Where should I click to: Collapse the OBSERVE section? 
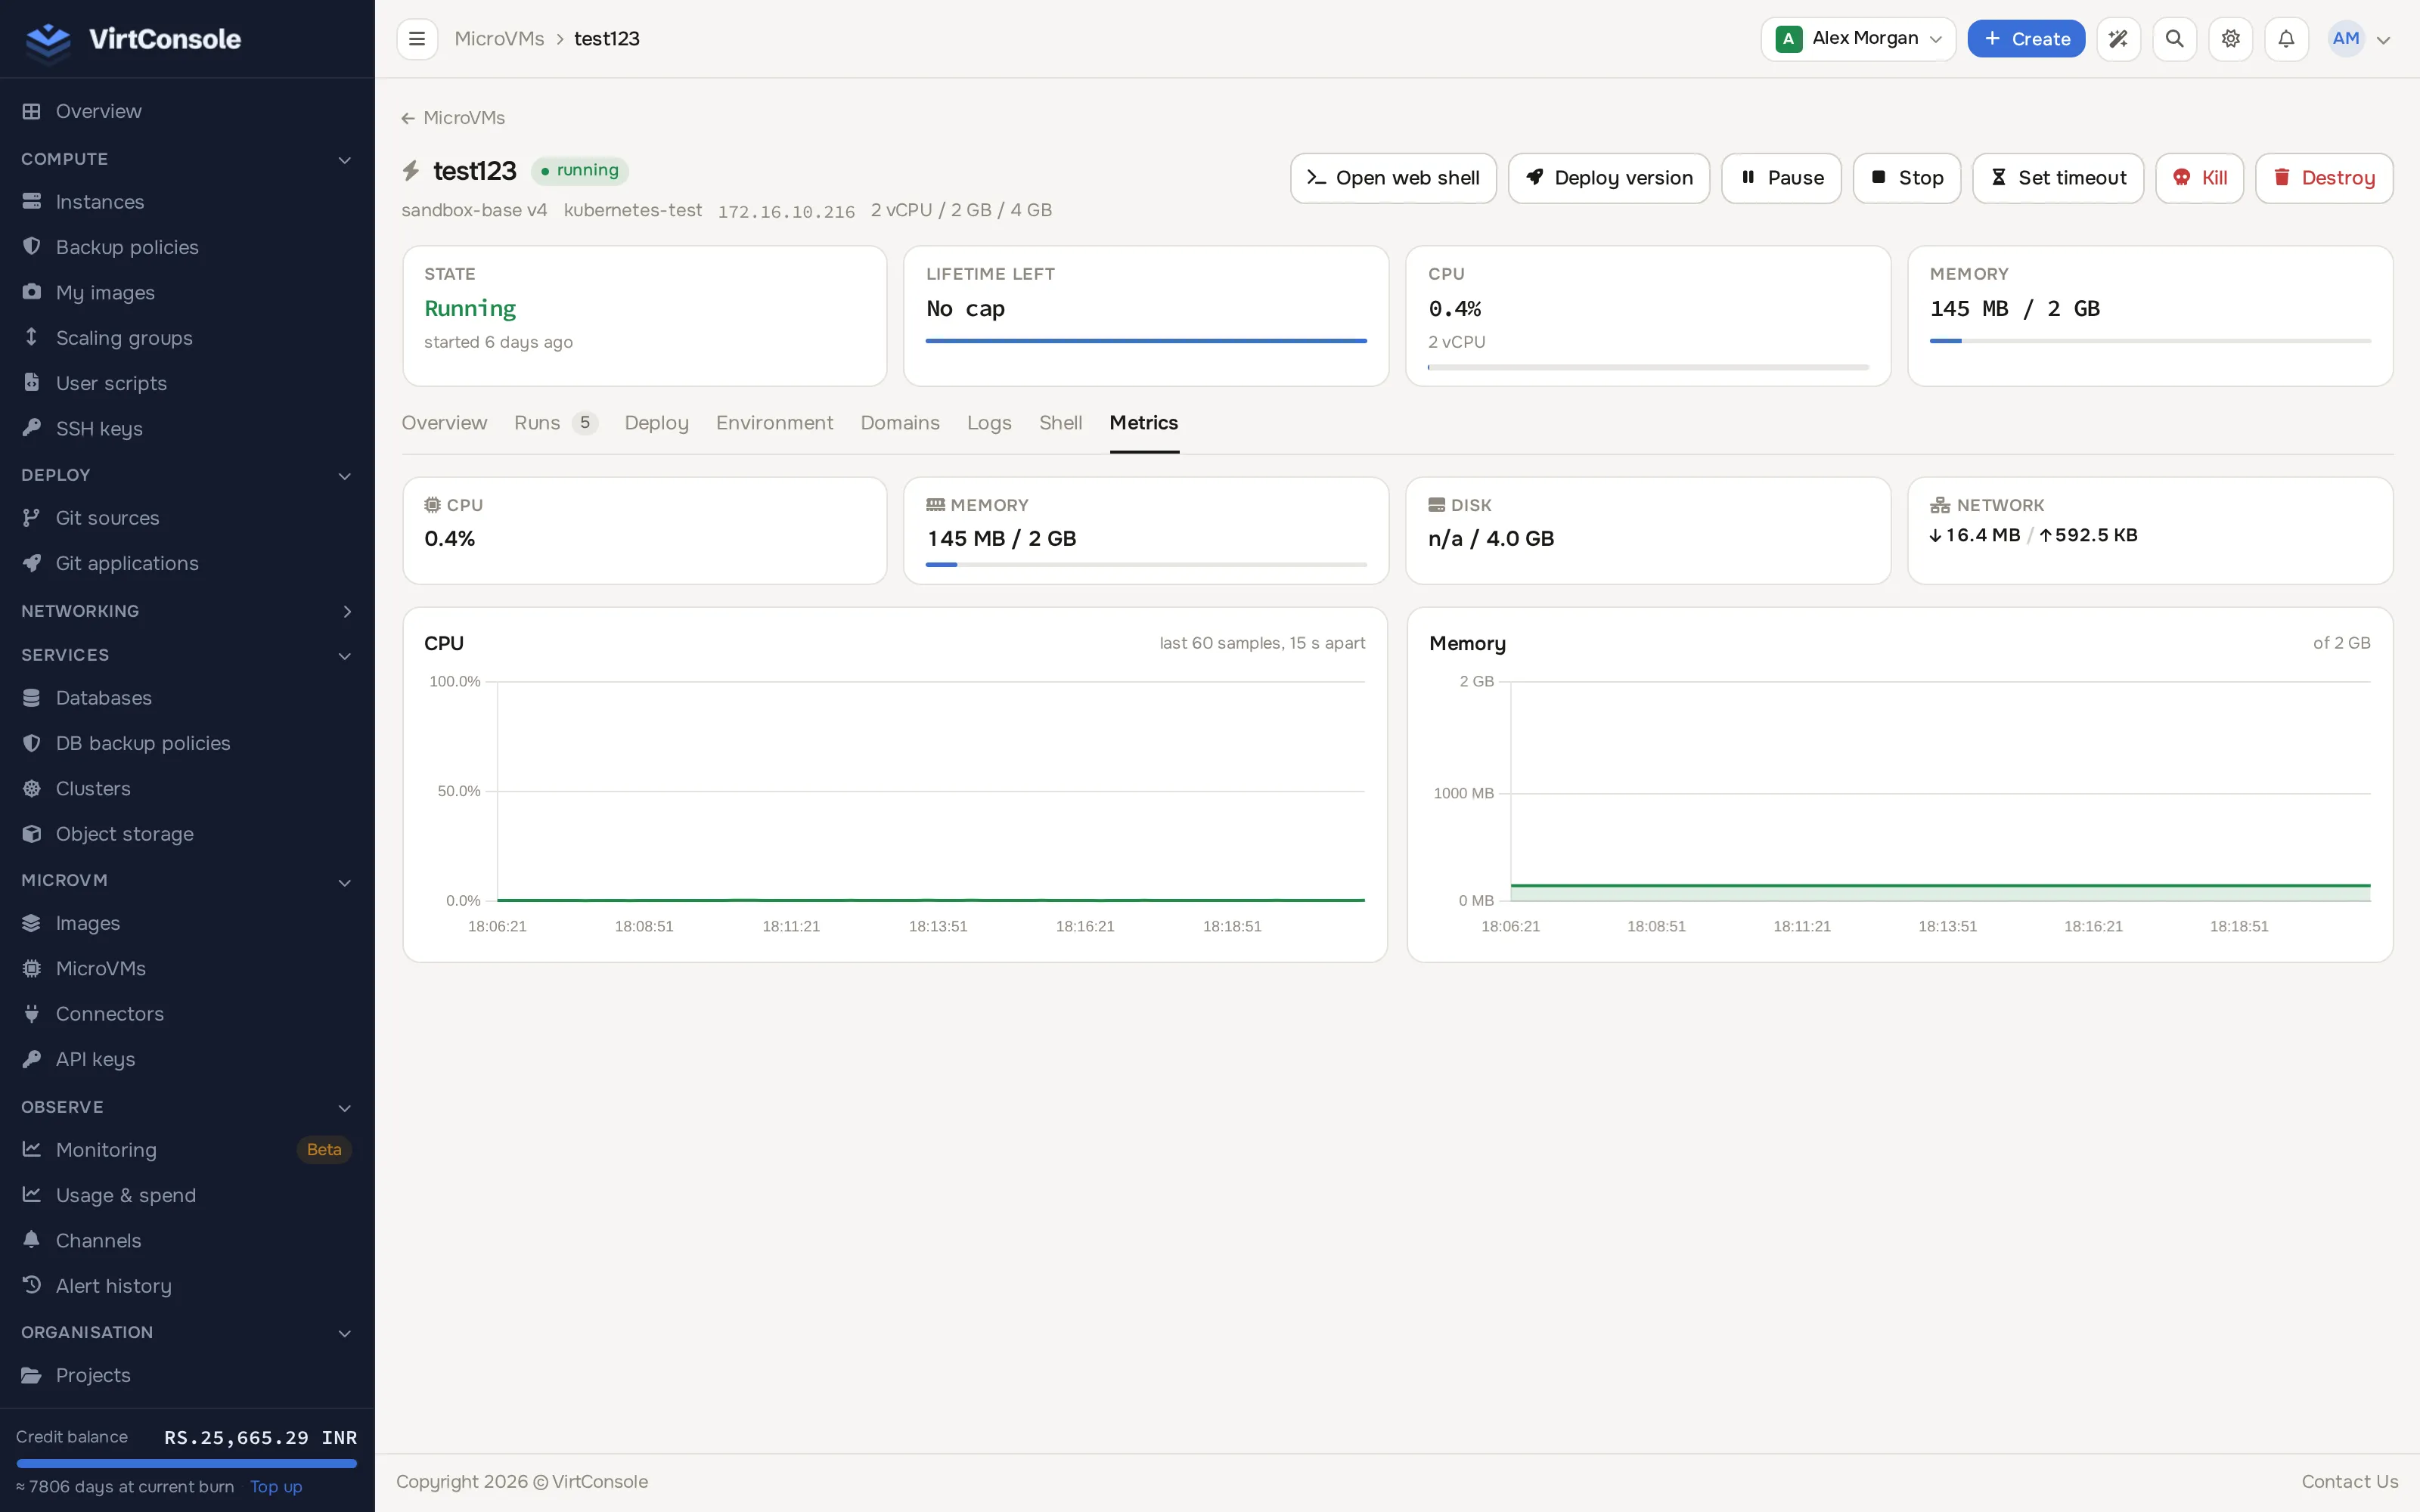pos(345,1108)
